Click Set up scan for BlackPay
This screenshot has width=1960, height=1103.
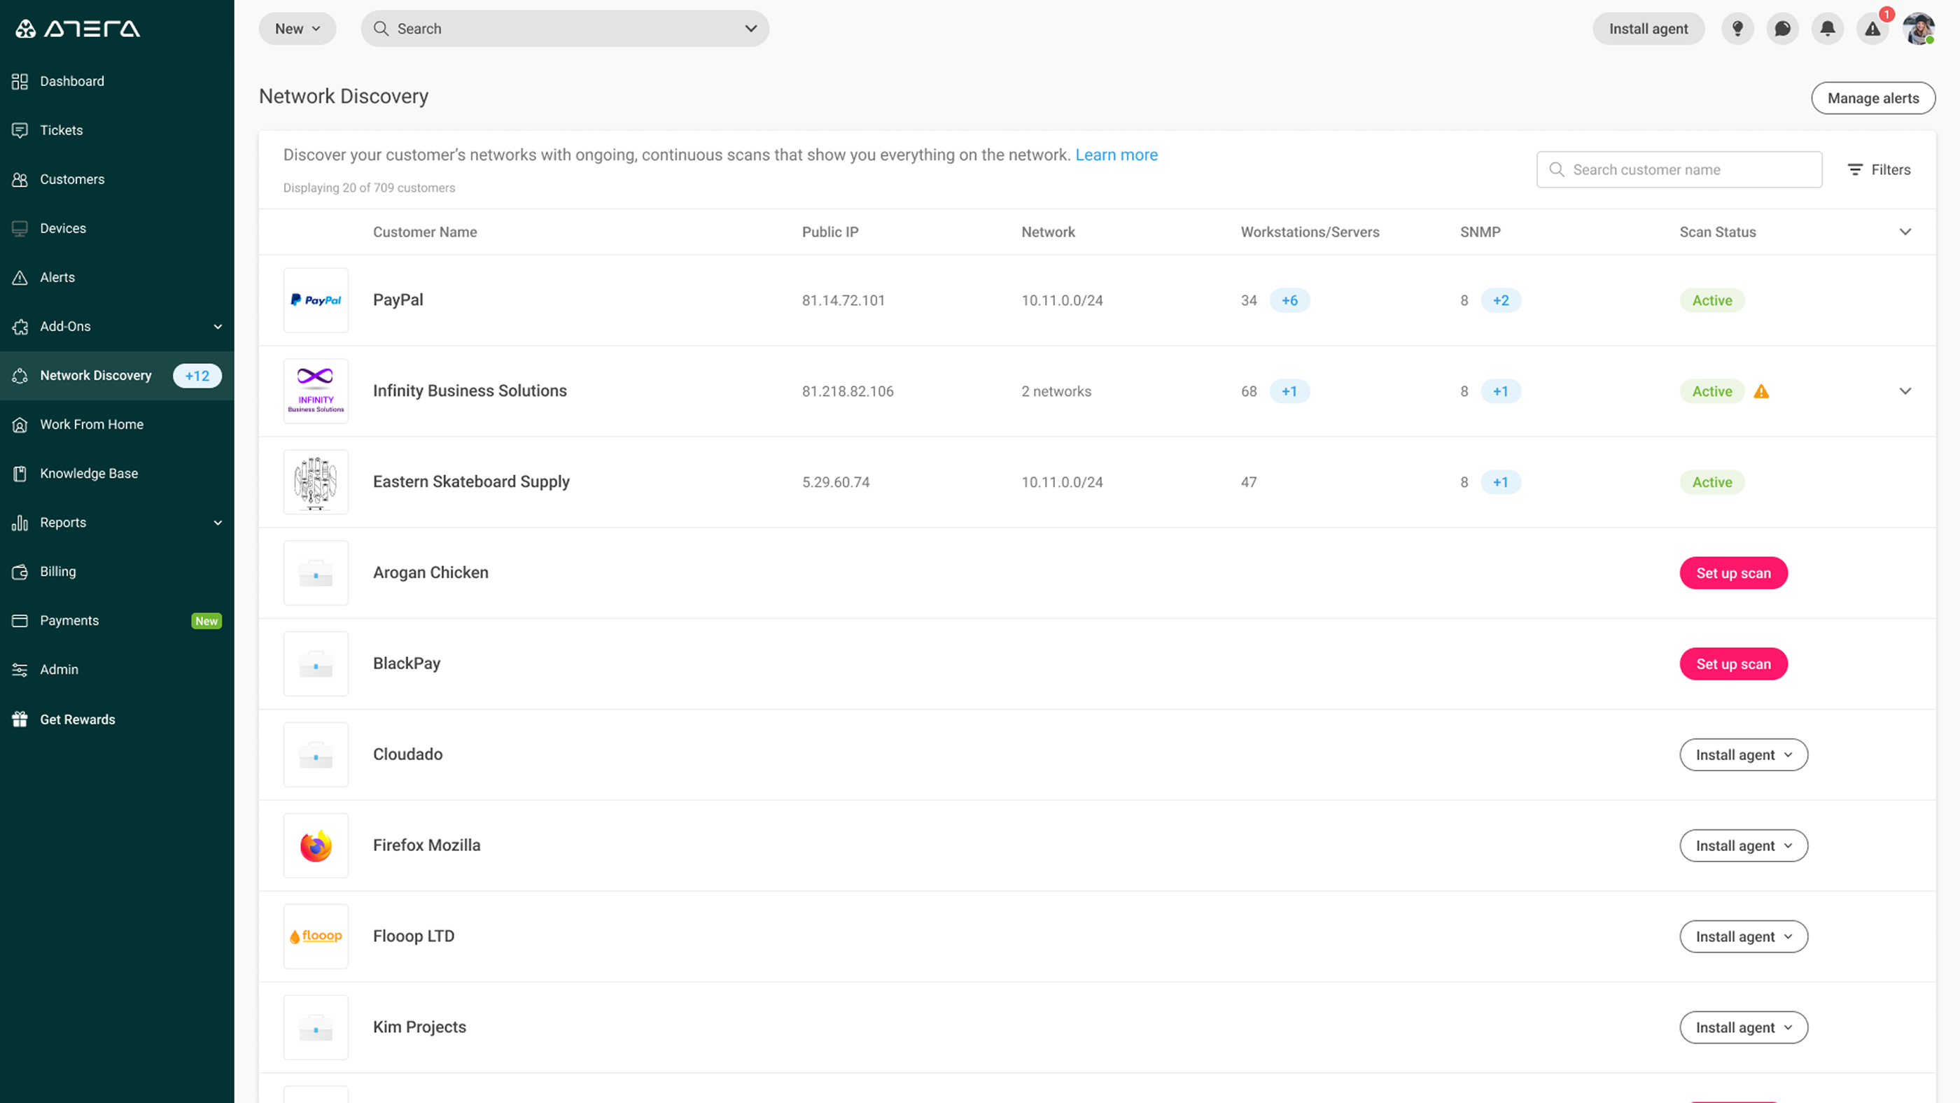(x=1733, y=664)
